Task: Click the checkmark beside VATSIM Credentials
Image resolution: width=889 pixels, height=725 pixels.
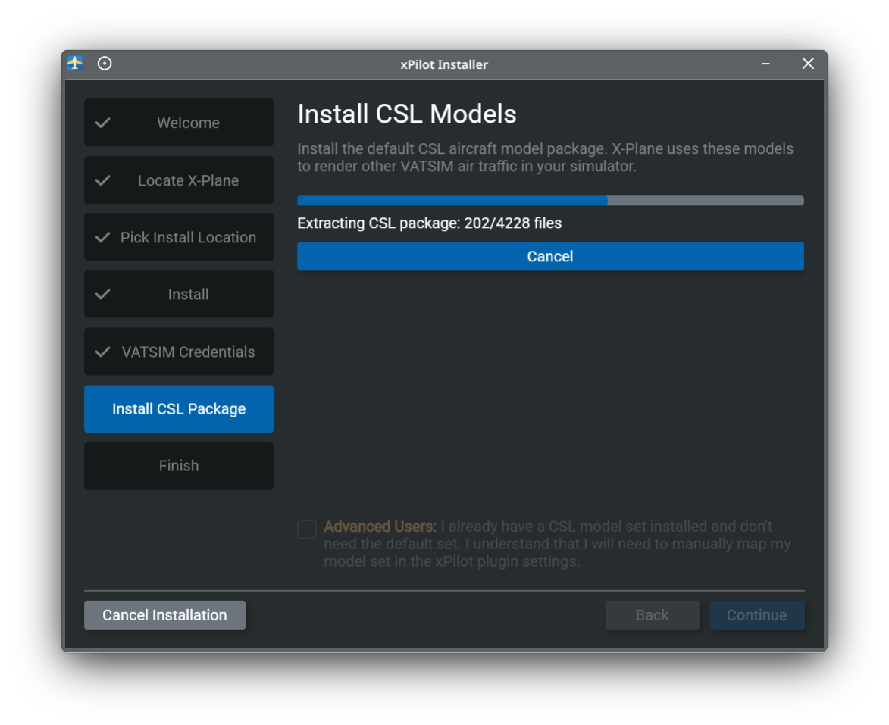Action: (103, 352)
